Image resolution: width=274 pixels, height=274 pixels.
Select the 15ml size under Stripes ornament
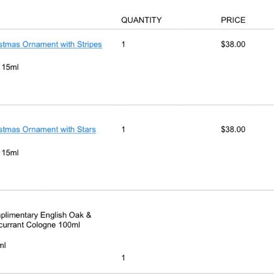tap(10, 67)
